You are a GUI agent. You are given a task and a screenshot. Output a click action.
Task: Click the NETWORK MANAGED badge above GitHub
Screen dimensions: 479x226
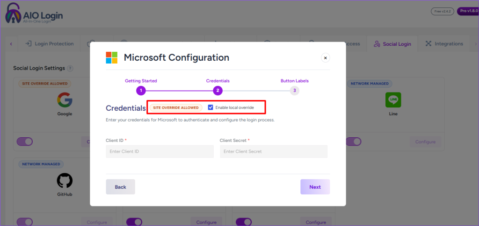click(x=41, y=164)
